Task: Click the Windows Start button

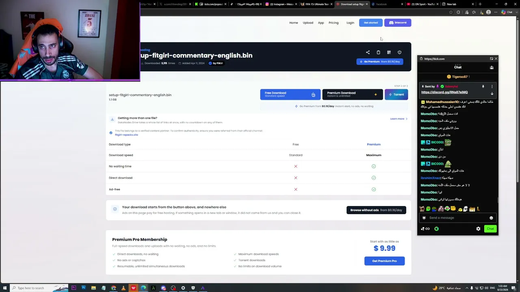Action: pos(4,288)
